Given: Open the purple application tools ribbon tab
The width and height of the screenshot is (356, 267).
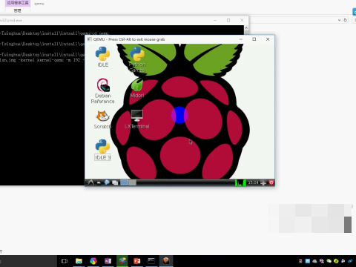Looking at the screenshot, I should [18, 3].
